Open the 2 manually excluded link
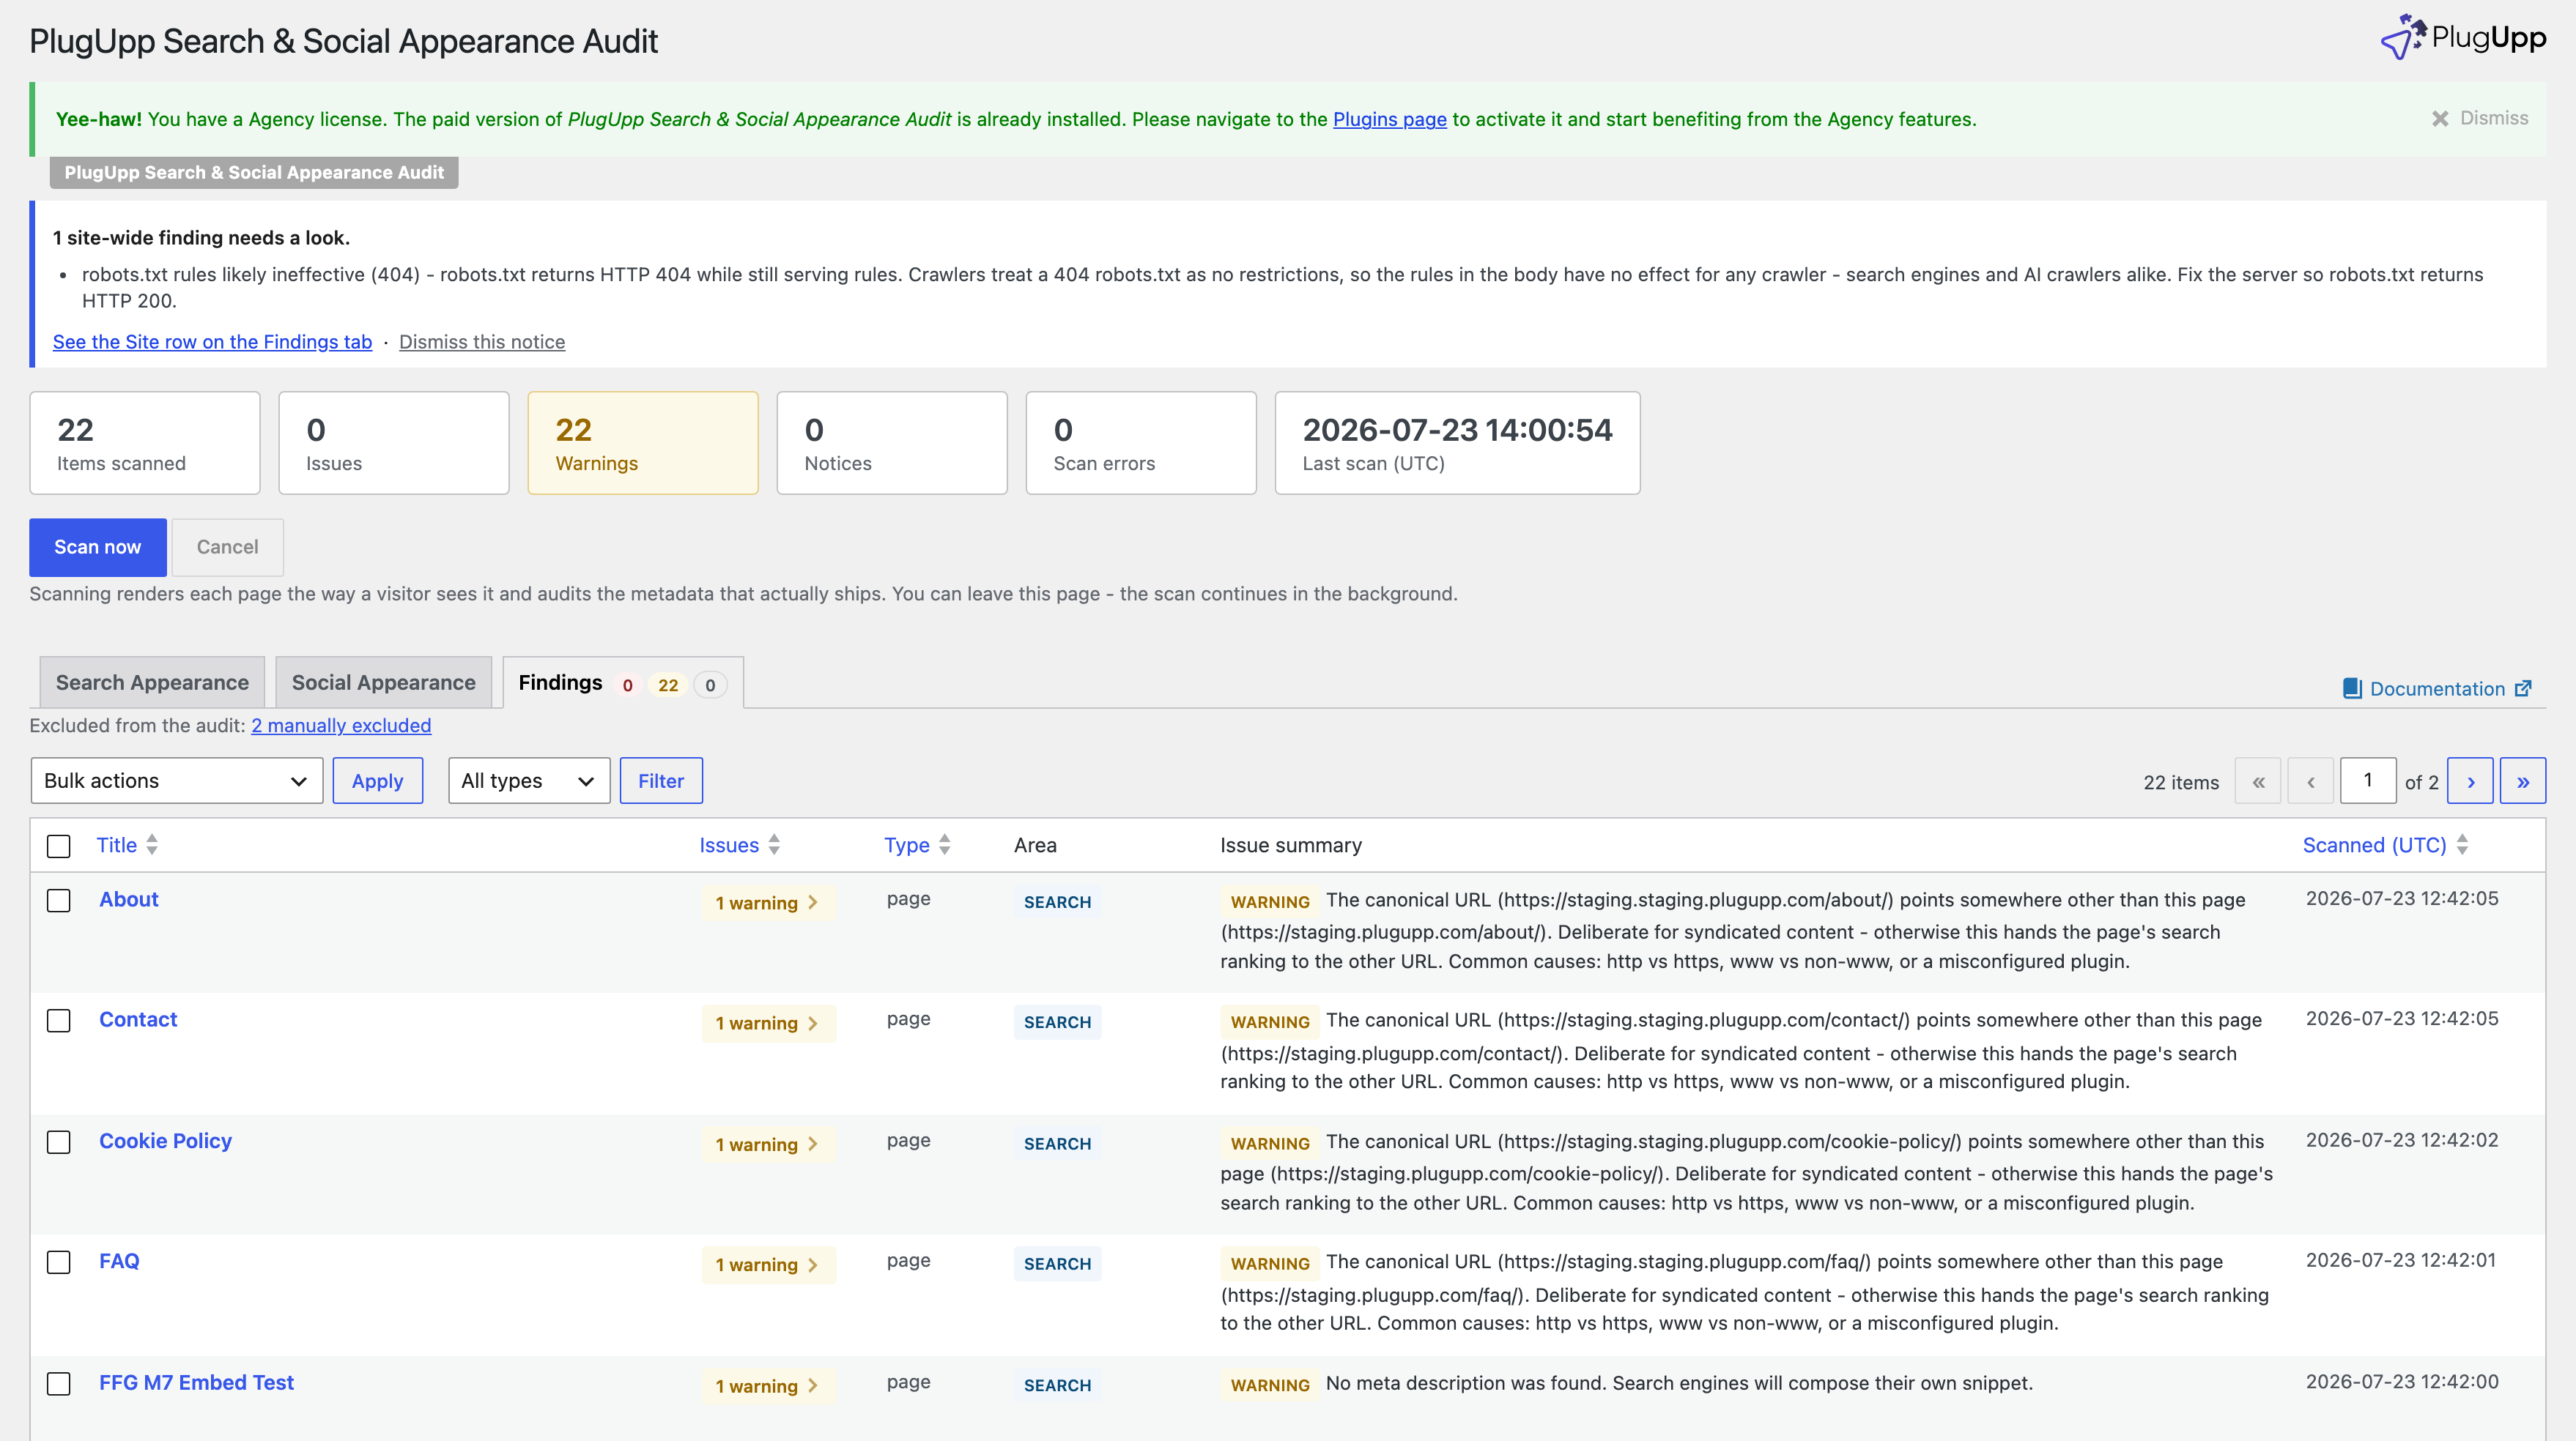 pos(341,726)
